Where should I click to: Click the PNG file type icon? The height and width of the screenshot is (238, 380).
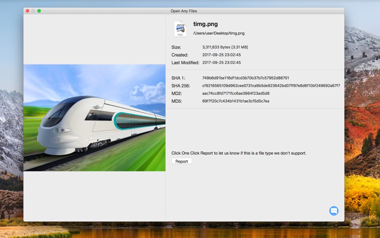pos(180,29)
